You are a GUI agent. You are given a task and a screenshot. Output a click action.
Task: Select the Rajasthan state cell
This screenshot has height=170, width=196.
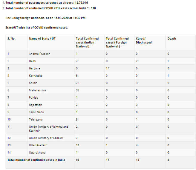(36, 105)
